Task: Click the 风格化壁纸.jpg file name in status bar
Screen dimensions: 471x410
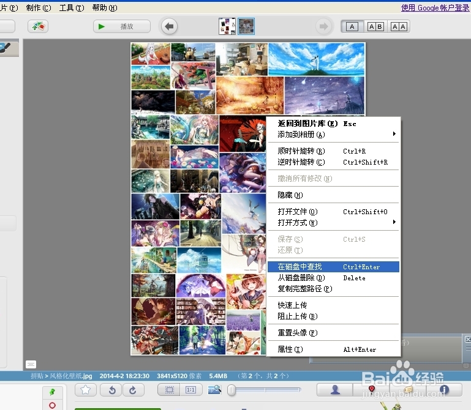Action: [x=71, y=376]
